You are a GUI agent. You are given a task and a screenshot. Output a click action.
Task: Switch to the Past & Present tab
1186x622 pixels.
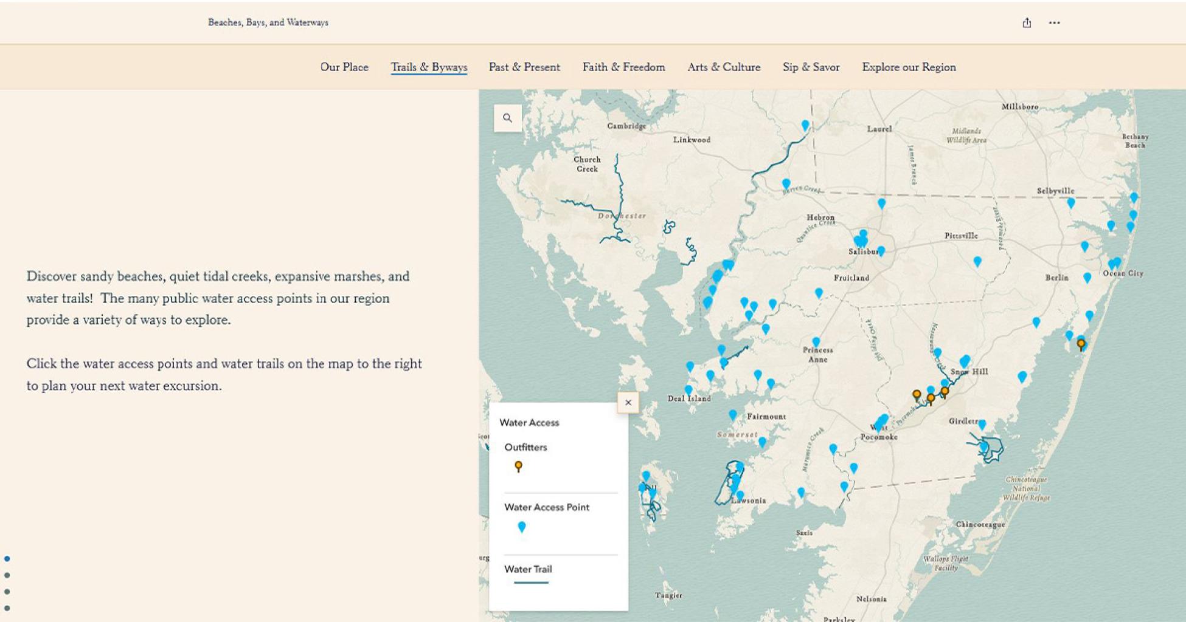click(x=524, y=67)
